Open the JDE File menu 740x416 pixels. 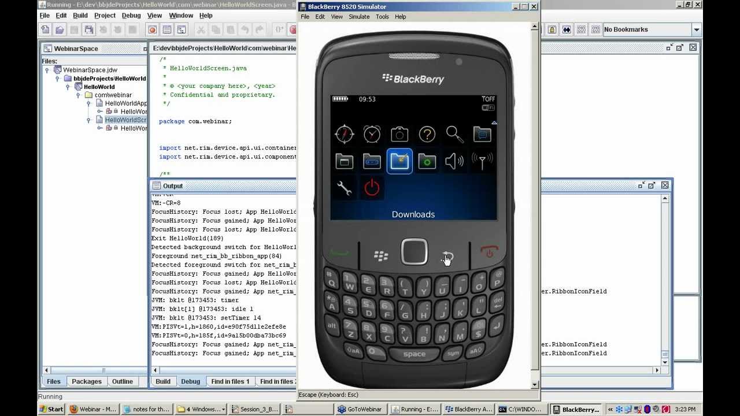tap(45, 16)
